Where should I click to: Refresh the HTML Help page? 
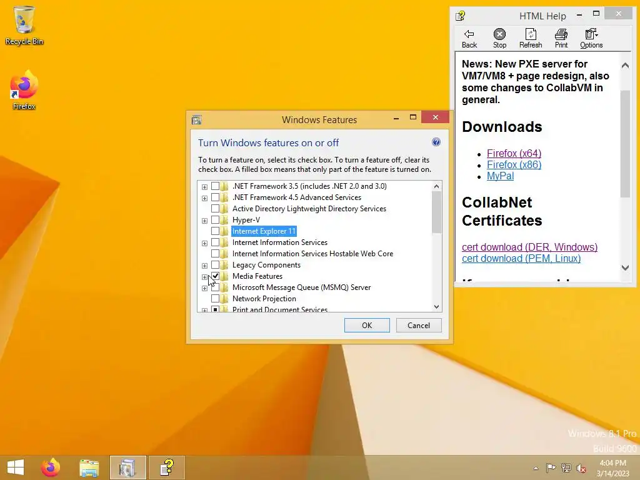coord(531,39)
